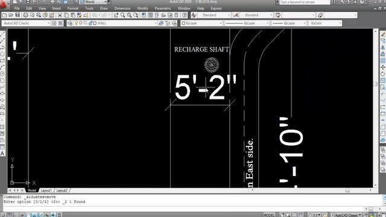This screenshot has height=217, width=386.
Task: Select the Circle tool in the Draw toolbar
Action: point(2,74)
